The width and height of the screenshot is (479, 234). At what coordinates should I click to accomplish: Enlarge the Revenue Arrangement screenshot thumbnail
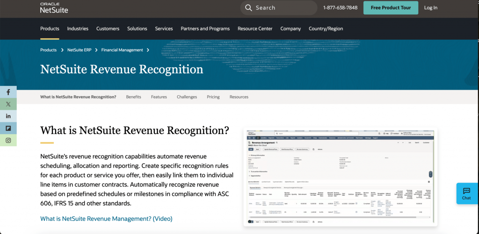click(x=341, y=177)
